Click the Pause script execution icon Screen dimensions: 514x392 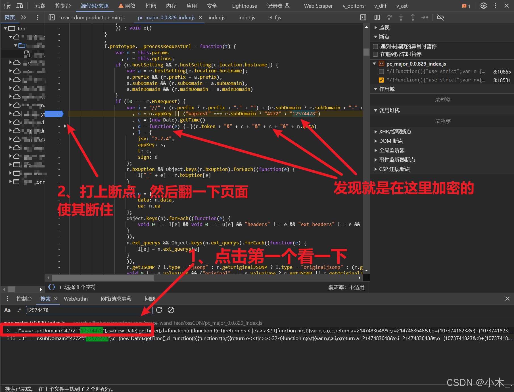(377, 17)
